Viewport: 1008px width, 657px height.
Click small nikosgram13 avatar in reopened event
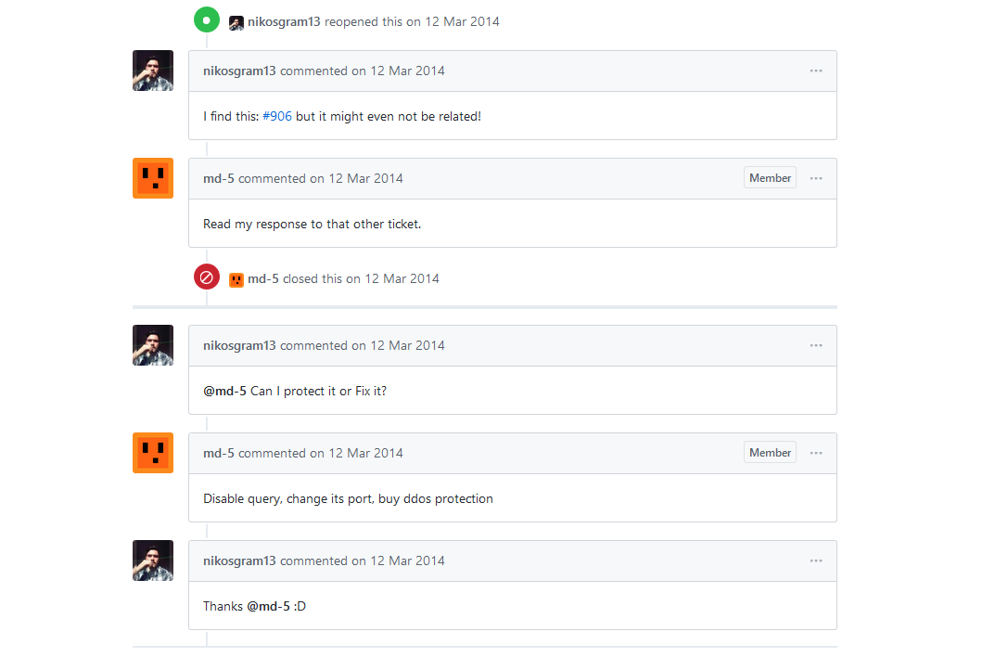tap(236, 22)
